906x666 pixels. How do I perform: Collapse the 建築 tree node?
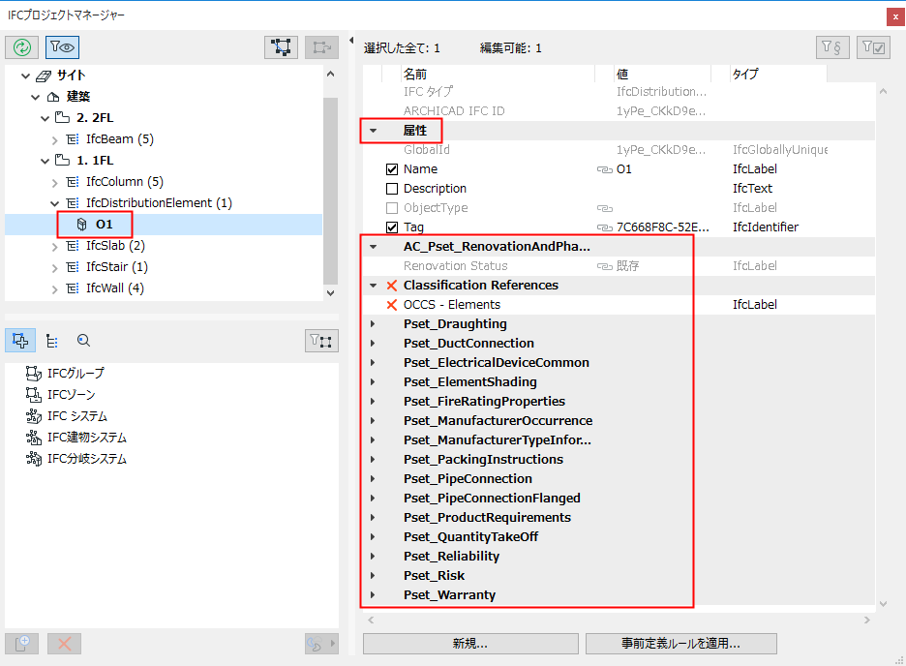(x=35, y=97)
